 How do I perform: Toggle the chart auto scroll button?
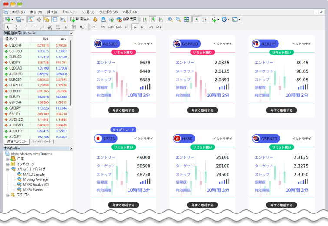coord(196,20)
